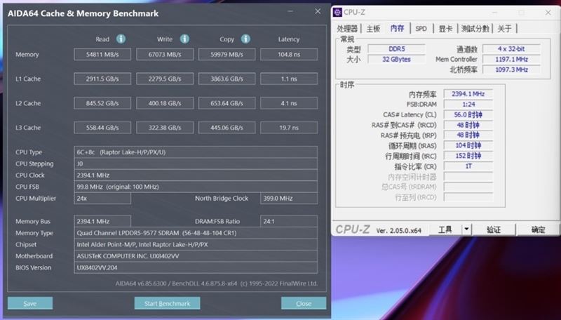Click the 4 x 32-bit channel value
The image size is (561, 320).
(x=511, y=48)
